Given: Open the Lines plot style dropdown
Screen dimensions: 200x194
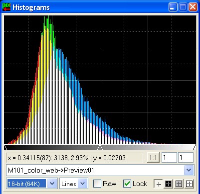Looking at the screenshot, I should 83,184.
